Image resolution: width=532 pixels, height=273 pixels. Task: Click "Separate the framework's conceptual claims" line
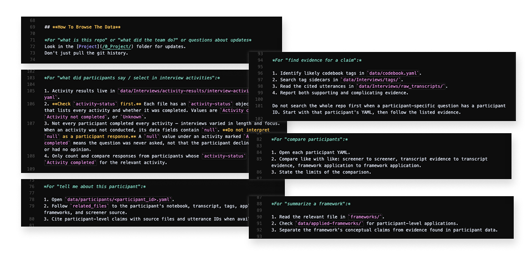[385, 230]
